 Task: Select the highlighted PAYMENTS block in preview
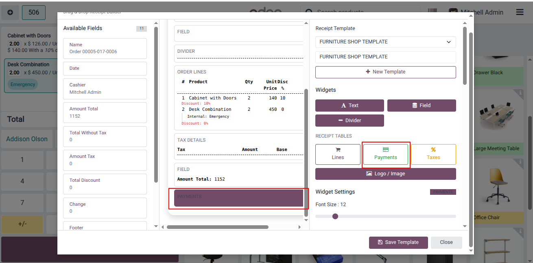[x=239, y=198]
